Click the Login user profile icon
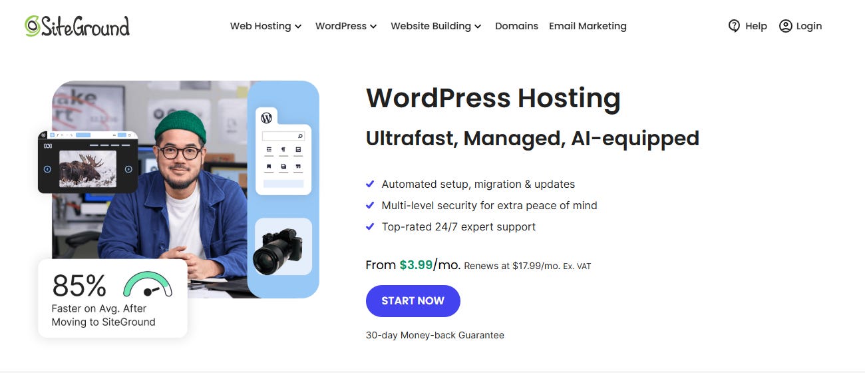The image size is (865, 375). pos(785,26)
